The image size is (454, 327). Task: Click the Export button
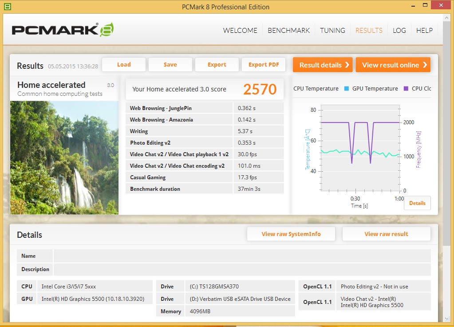(x=217, y=64)
